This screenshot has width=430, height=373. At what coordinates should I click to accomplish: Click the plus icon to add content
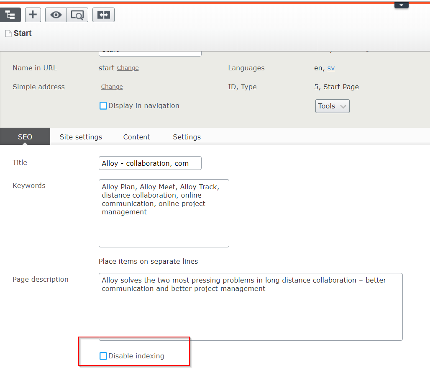click(x=33, y=15)
